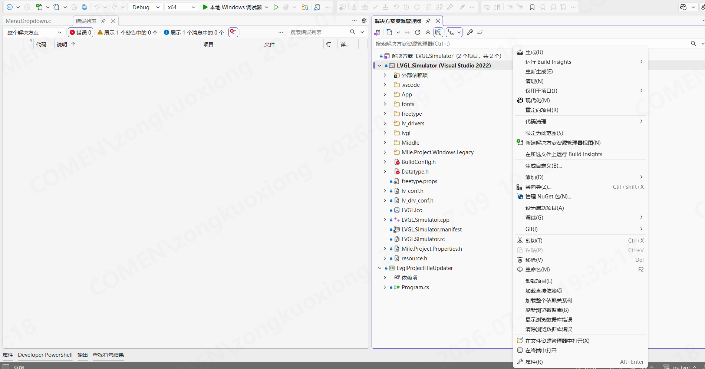Click the 现代化(M) Copilot icon in the menu

coord(520,101)
